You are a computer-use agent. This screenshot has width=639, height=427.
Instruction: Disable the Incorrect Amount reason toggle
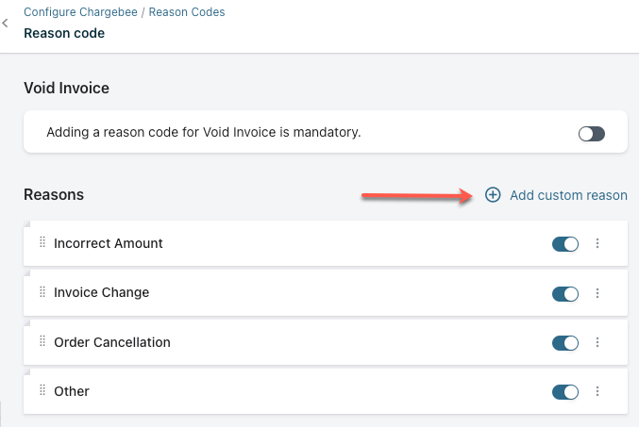[x=564, y=244]
